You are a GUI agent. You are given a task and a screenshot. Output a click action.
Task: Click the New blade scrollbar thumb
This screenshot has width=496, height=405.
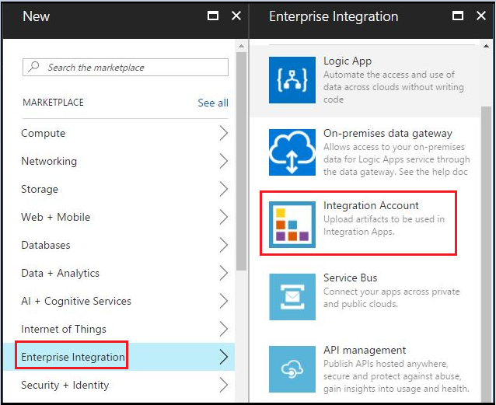[241, 162]
